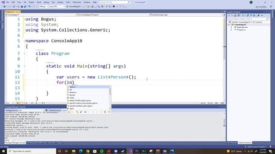Viewport: 275px width, 154px height.
Task: Switch to the C# Interactive tab
Action: coord(37,143)
